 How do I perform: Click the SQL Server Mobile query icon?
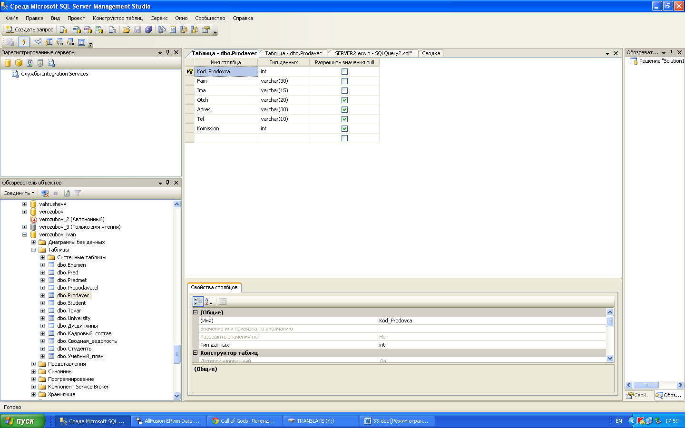point(112,29)
